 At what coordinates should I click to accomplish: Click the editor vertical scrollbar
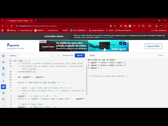pos(87,80)
